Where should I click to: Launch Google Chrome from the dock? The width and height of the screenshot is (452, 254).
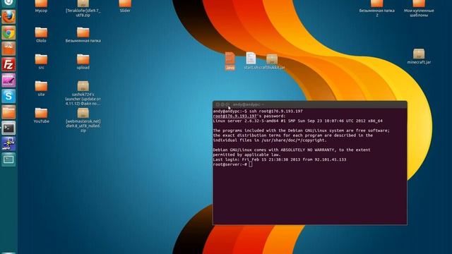pyautogui.click(x=8, y=33)
